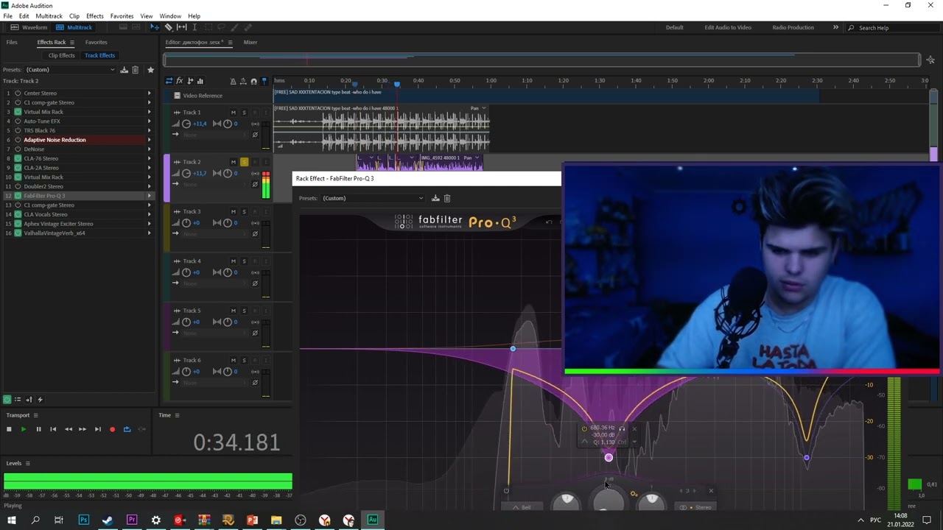Select the Razor tool in toolbar

tap(169, 27)
